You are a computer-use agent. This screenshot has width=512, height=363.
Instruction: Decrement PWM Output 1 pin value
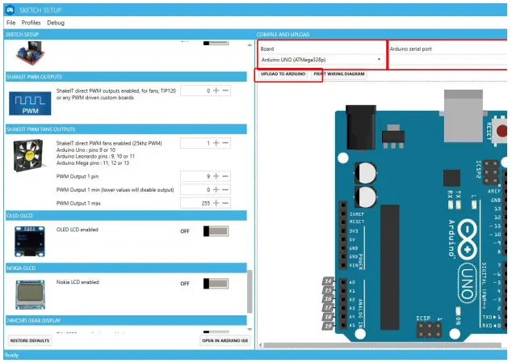pos(225,176)
